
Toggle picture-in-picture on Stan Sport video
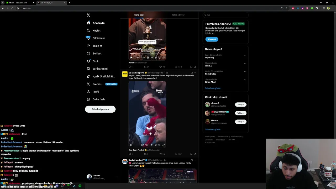159,145
